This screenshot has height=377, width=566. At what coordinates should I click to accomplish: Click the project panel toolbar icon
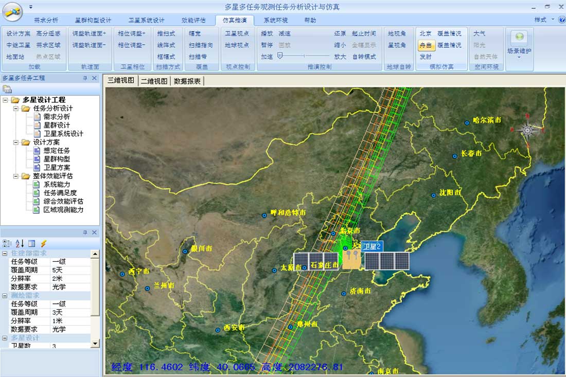click(7, 89)
